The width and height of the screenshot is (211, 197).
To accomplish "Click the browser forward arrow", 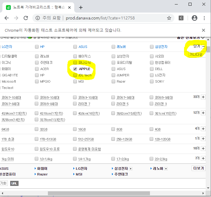I will pyautogui.click(x=16, y=18).
